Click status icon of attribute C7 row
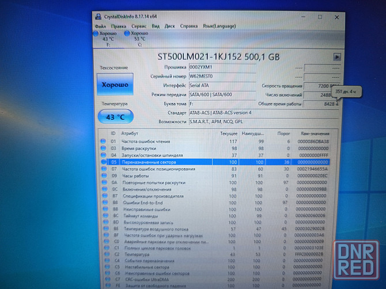The image size is (386, 289). [108, 279]
